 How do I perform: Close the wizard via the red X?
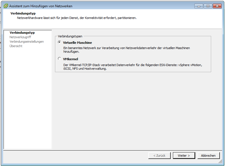(217, 6)
